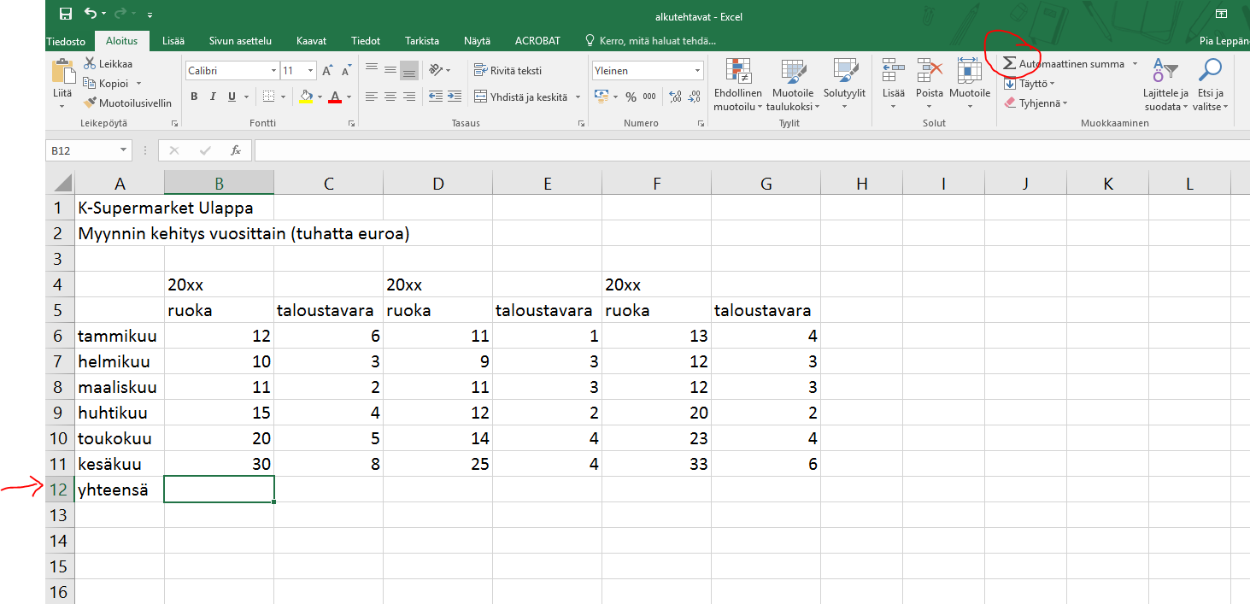Select cell B11 containing 30
The image size is (1250, 604).
click(x=219, y=464)
